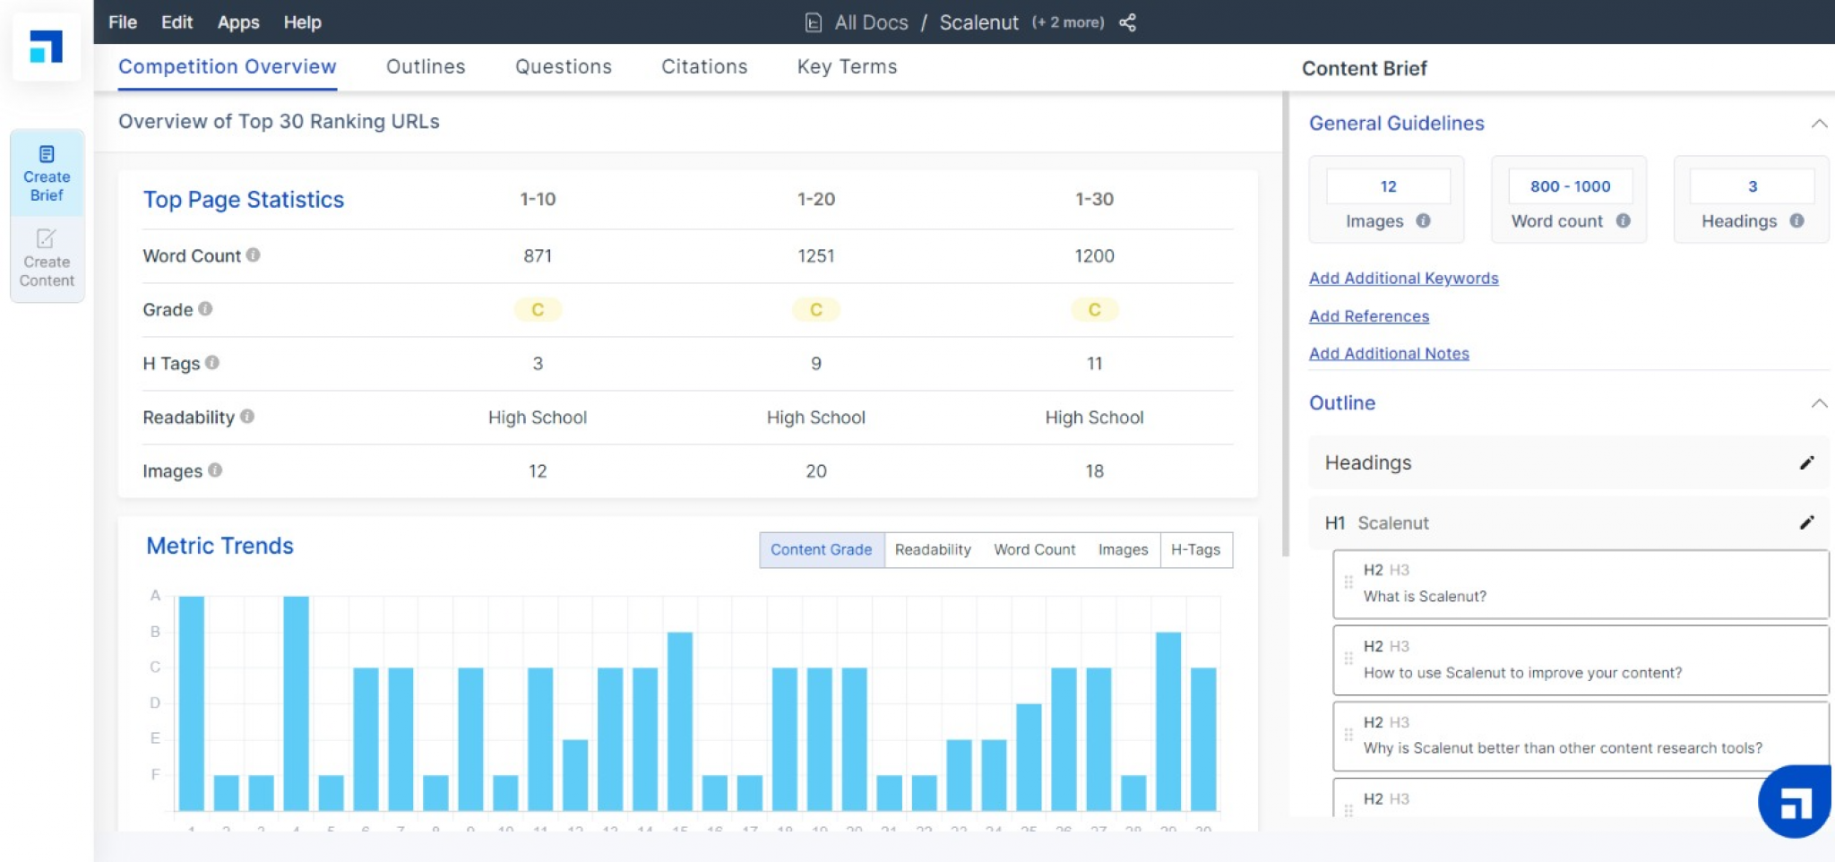The image size is (1835, 862).
Task: Click the grade C badge in 1-10 column
Action: pos(538,309)
